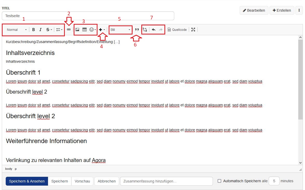The image size is (305, 190).
Task: Click the find and replace icon
Action: pos(145,30)
